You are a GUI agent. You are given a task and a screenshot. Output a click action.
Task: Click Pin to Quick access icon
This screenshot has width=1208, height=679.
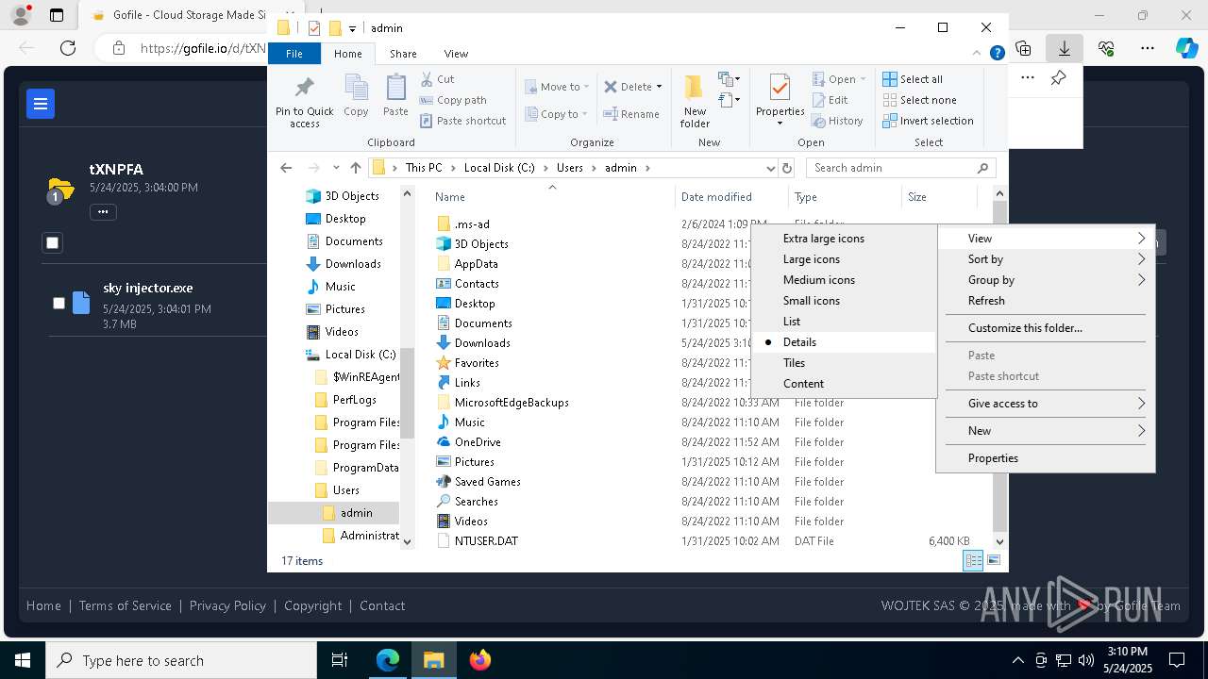pos(304,88)
